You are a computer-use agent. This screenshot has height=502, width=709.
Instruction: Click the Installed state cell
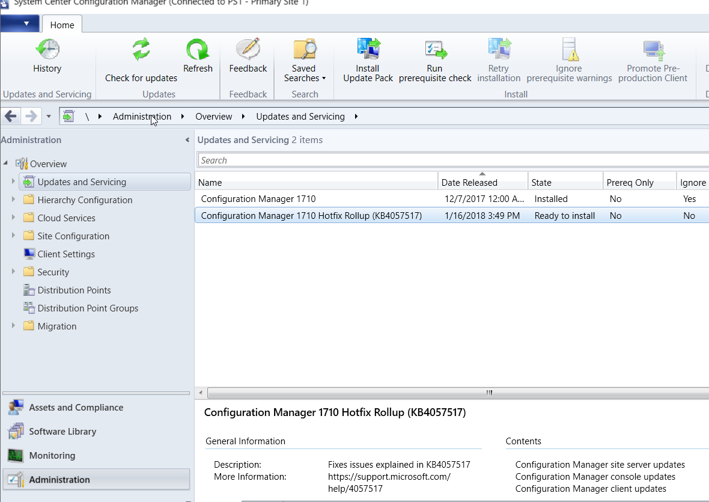coord(551,199)
